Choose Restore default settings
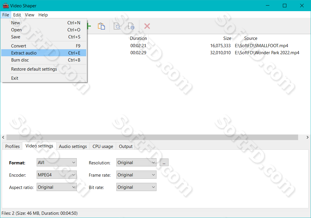The width and height of the screenshot is (311, 218). pyautogui.click(x=44, y=69)
